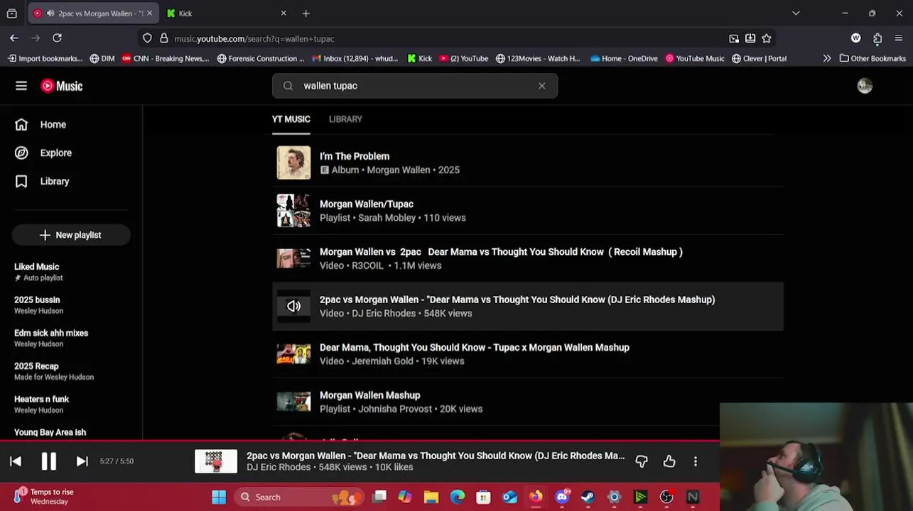The height and width of the screenshot is (511, 913).
Task: Switch to the LIBRARY search tab
Action: [345, 119]
